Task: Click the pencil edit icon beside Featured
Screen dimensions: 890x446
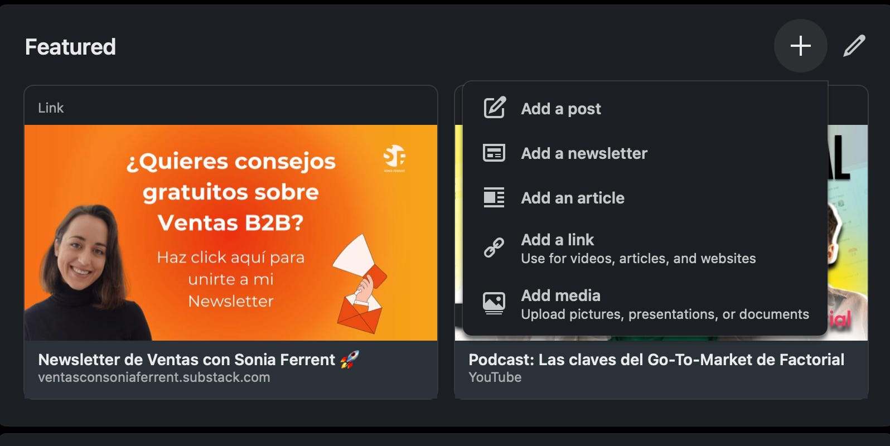Action: coord(854,46)
